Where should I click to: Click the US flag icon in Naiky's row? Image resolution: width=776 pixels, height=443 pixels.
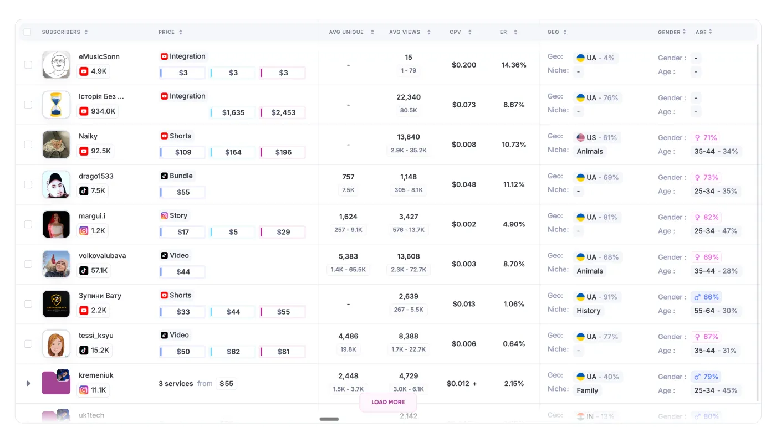point(580,138)
